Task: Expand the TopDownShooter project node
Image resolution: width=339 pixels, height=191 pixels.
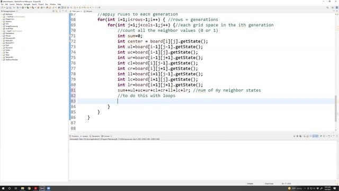Action: pyautogui.click(x=2, y=59)
